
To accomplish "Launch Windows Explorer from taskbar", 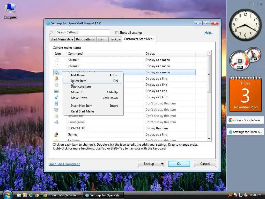I will coord(19,195).
